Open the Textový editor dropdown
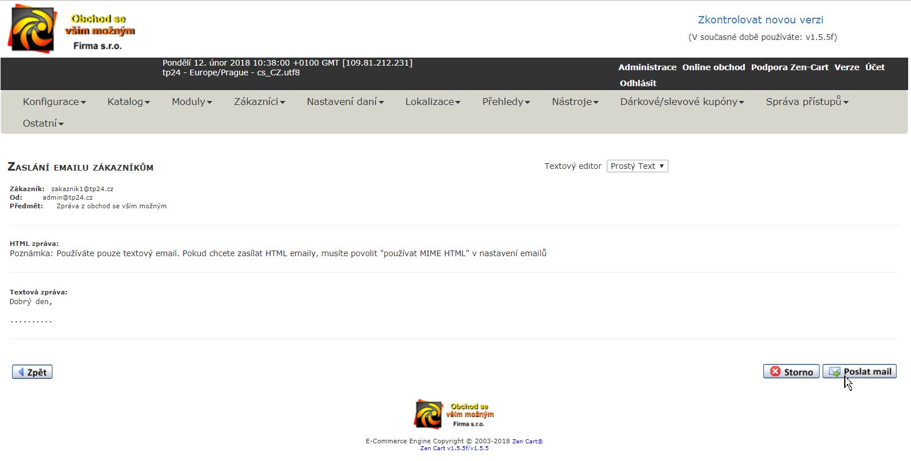Image resolution: width=911 pixels, height=461 pixels. pyautogui.click(x=637, y=166)
